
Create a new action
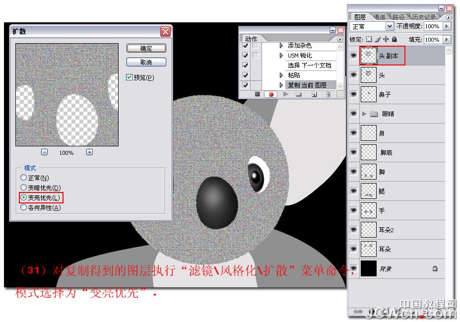pos(314,94)
